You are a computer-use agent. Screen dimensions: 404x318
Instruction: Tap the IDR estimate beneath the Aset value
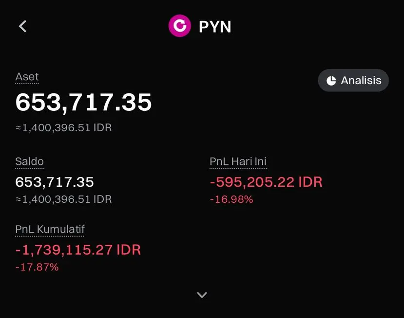pyautogui.click(x=64, y=127)
